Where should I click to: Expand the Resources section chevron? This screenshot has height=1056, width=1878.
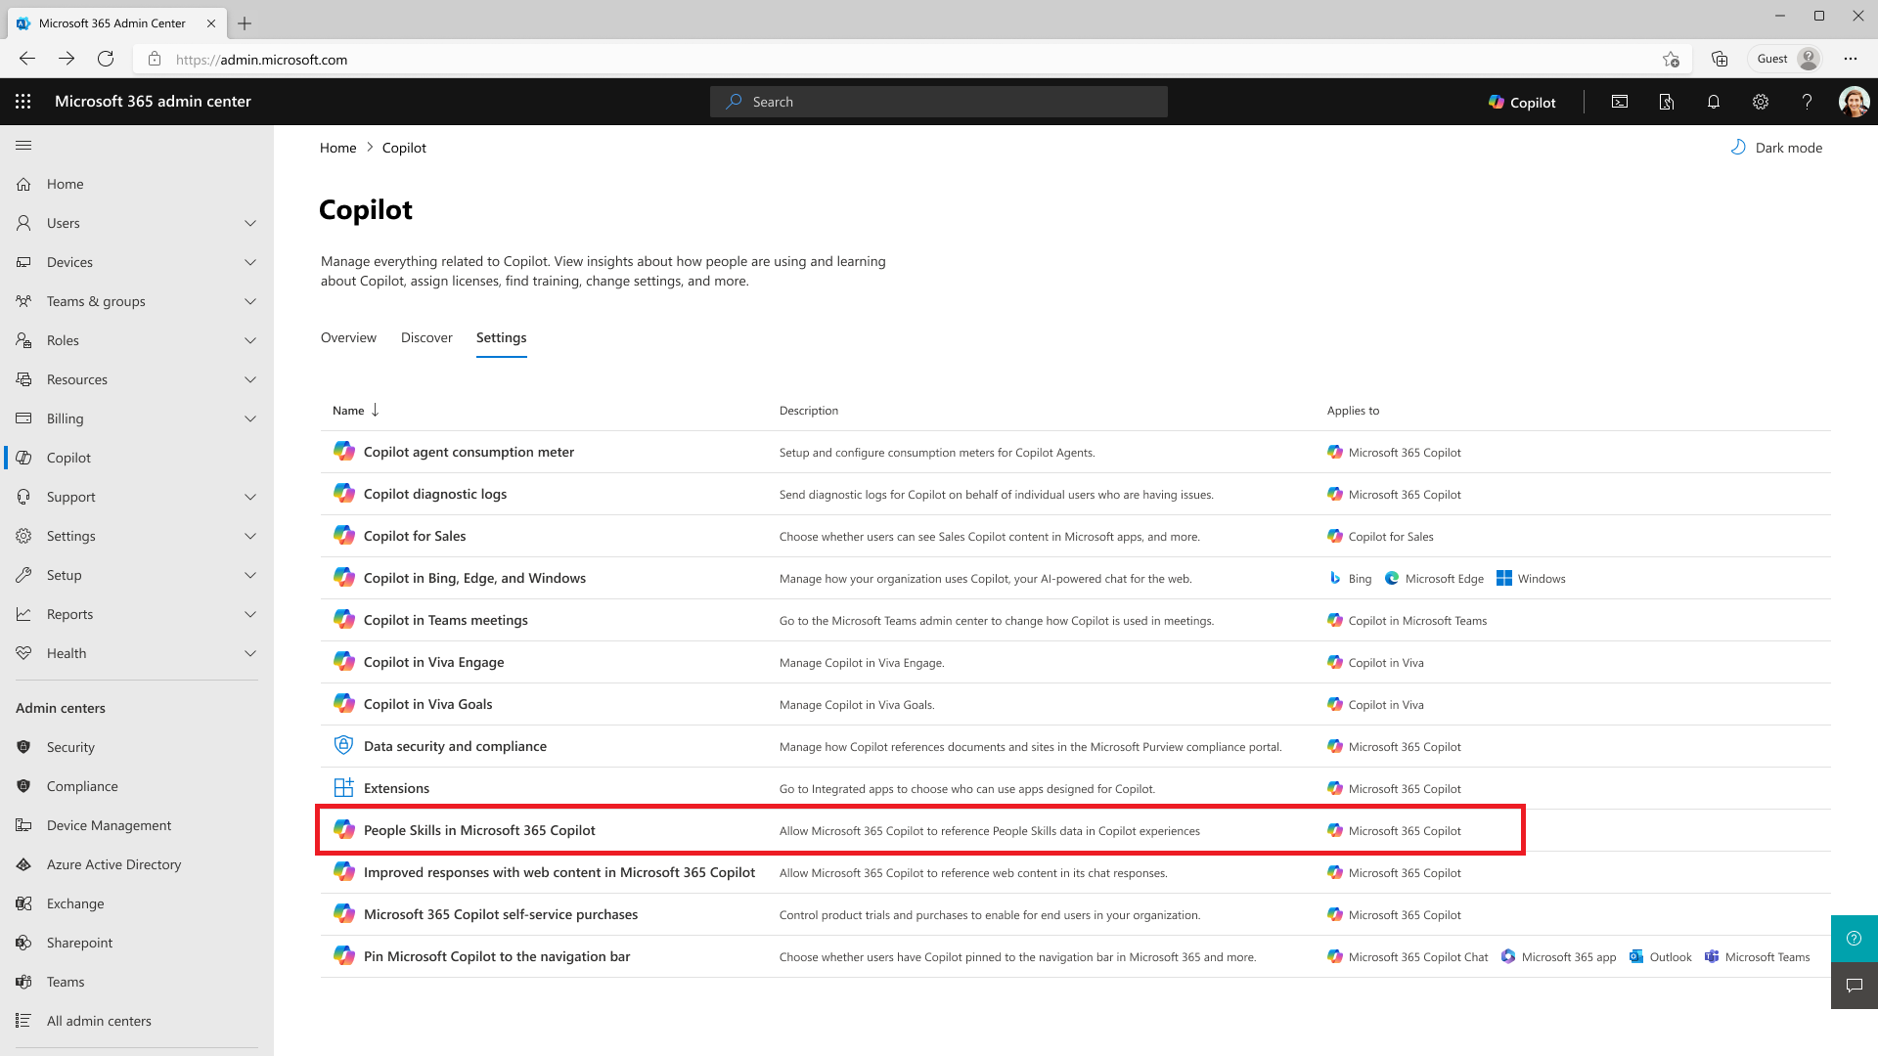pyautogui.click(x=250, y=379)
